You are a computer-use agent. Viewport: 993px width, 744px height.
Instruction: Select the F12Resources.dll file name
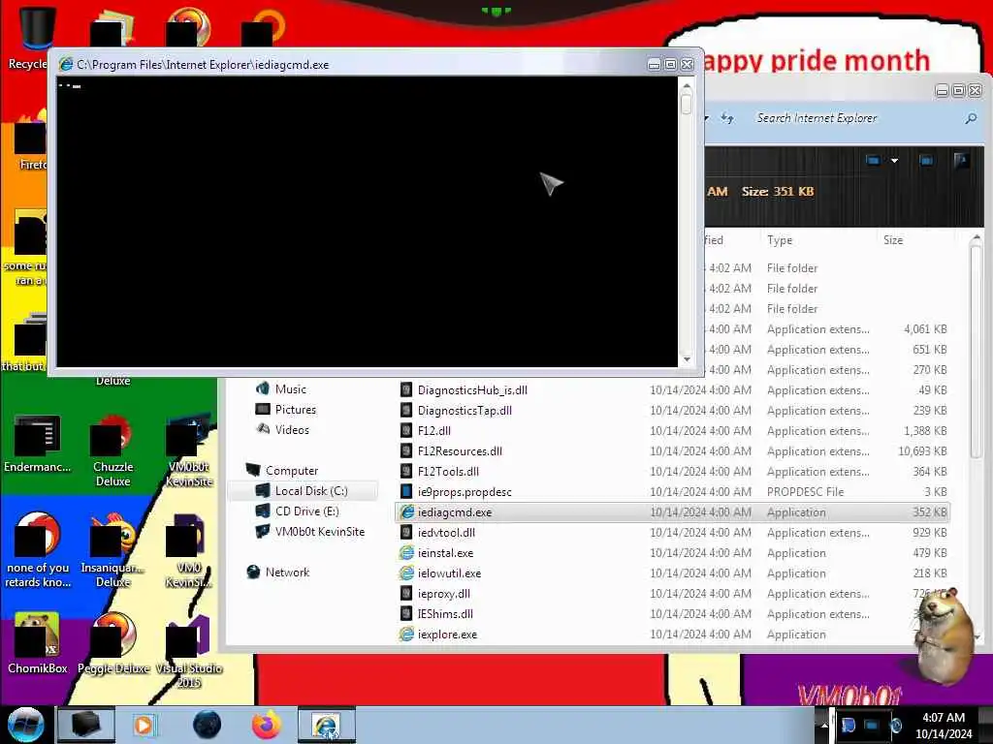[x=460, y=451]
